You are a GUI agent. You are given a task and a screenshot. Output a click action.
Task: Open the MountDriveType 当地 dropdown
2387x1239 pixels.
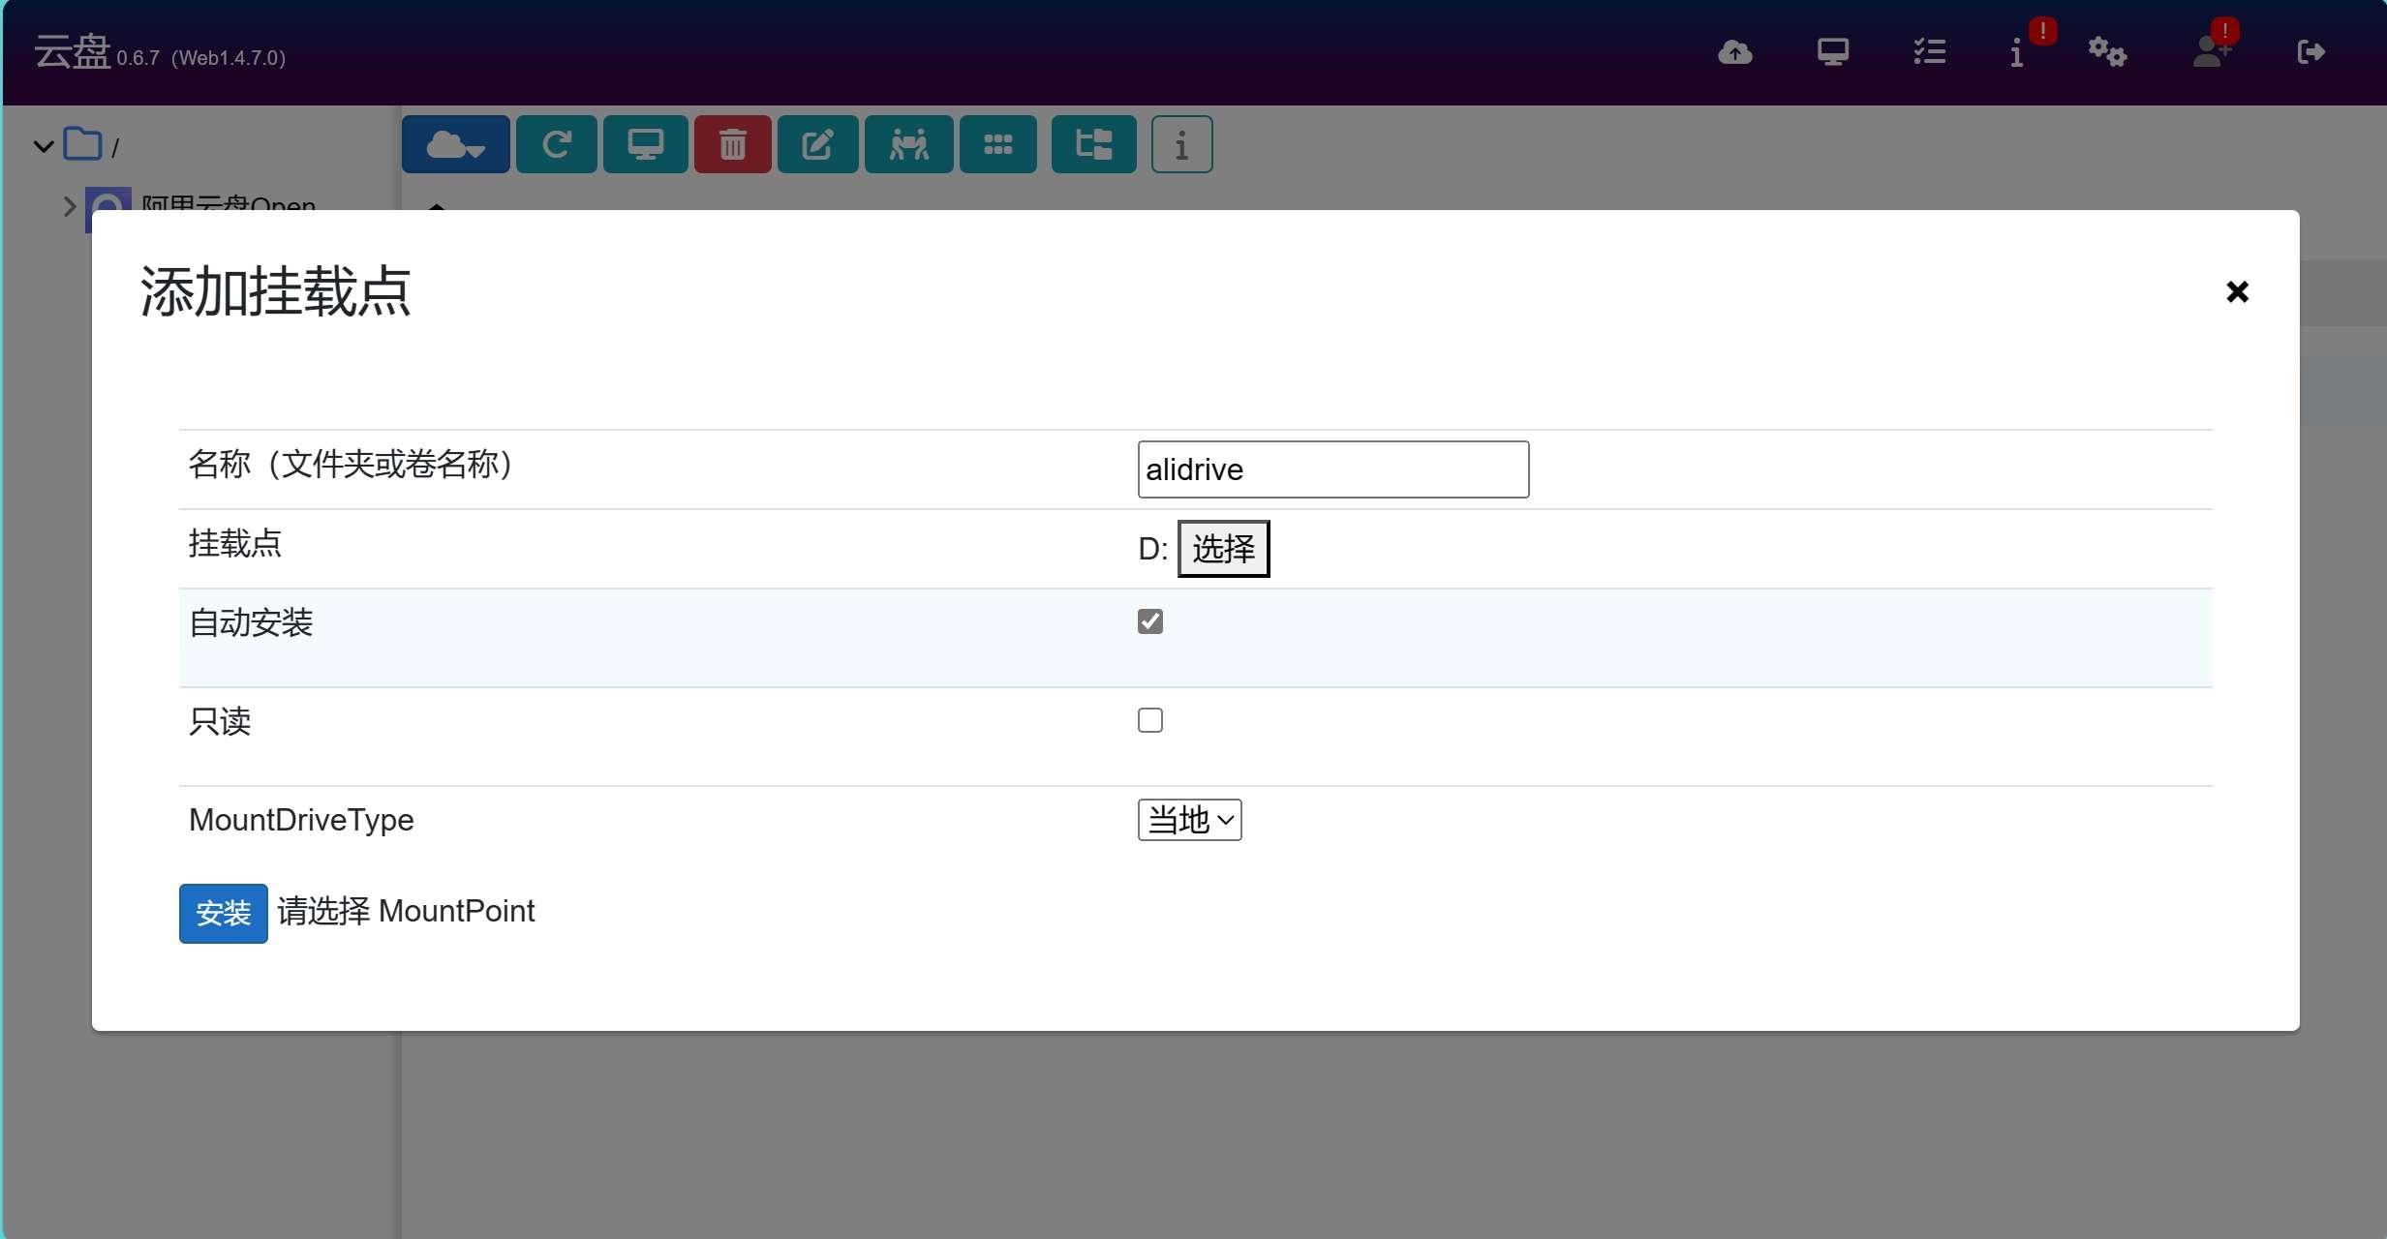[1189, 820]
